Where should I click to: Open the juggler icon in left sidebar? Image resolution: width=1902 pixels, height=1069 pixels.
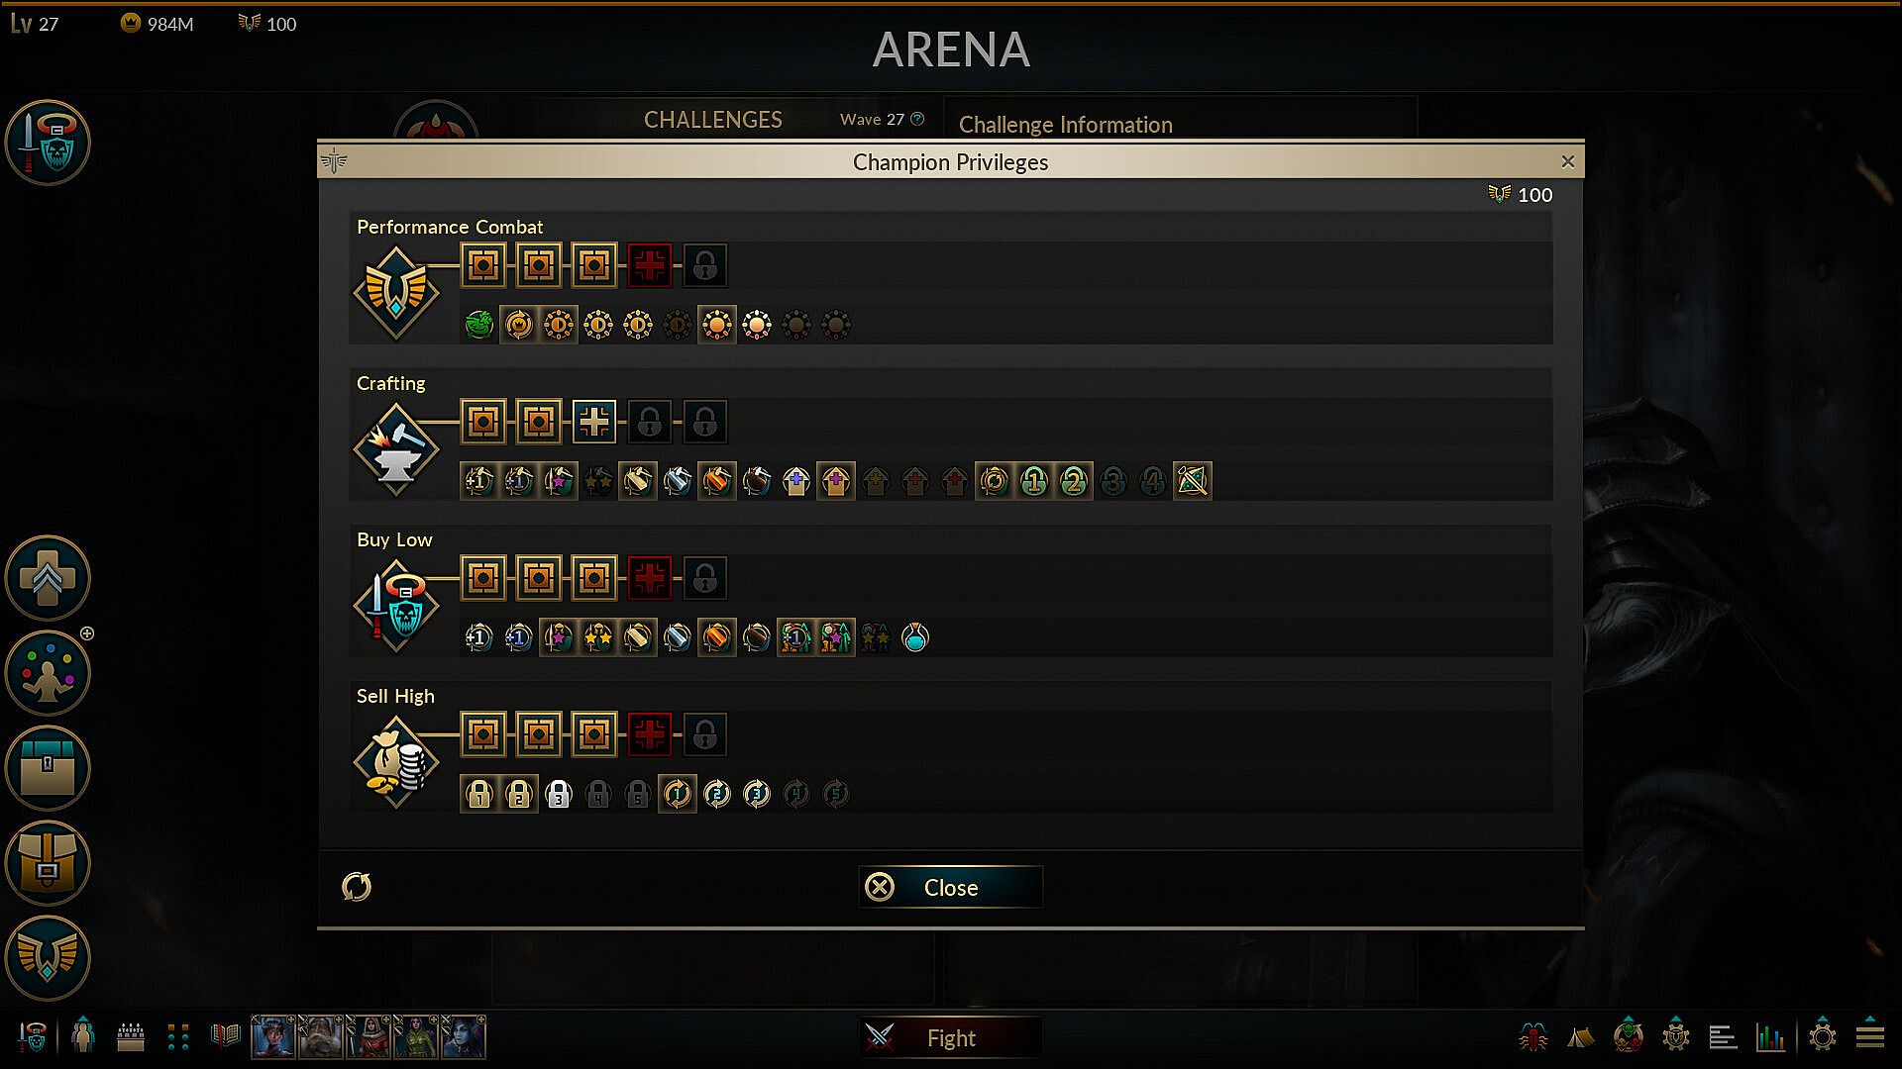click(48, 673)
